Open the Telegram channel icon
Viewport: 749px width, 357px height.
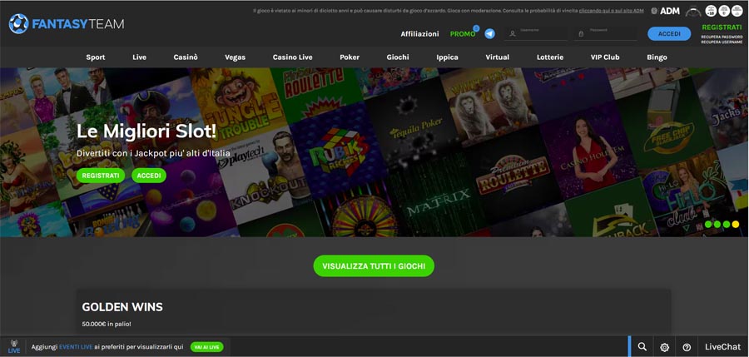(489, 34)
